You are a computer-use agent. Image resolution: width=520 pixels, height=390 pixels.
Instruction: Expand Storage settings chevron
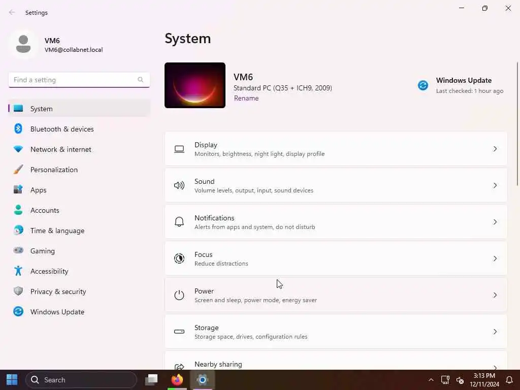[x=495, y=331]
